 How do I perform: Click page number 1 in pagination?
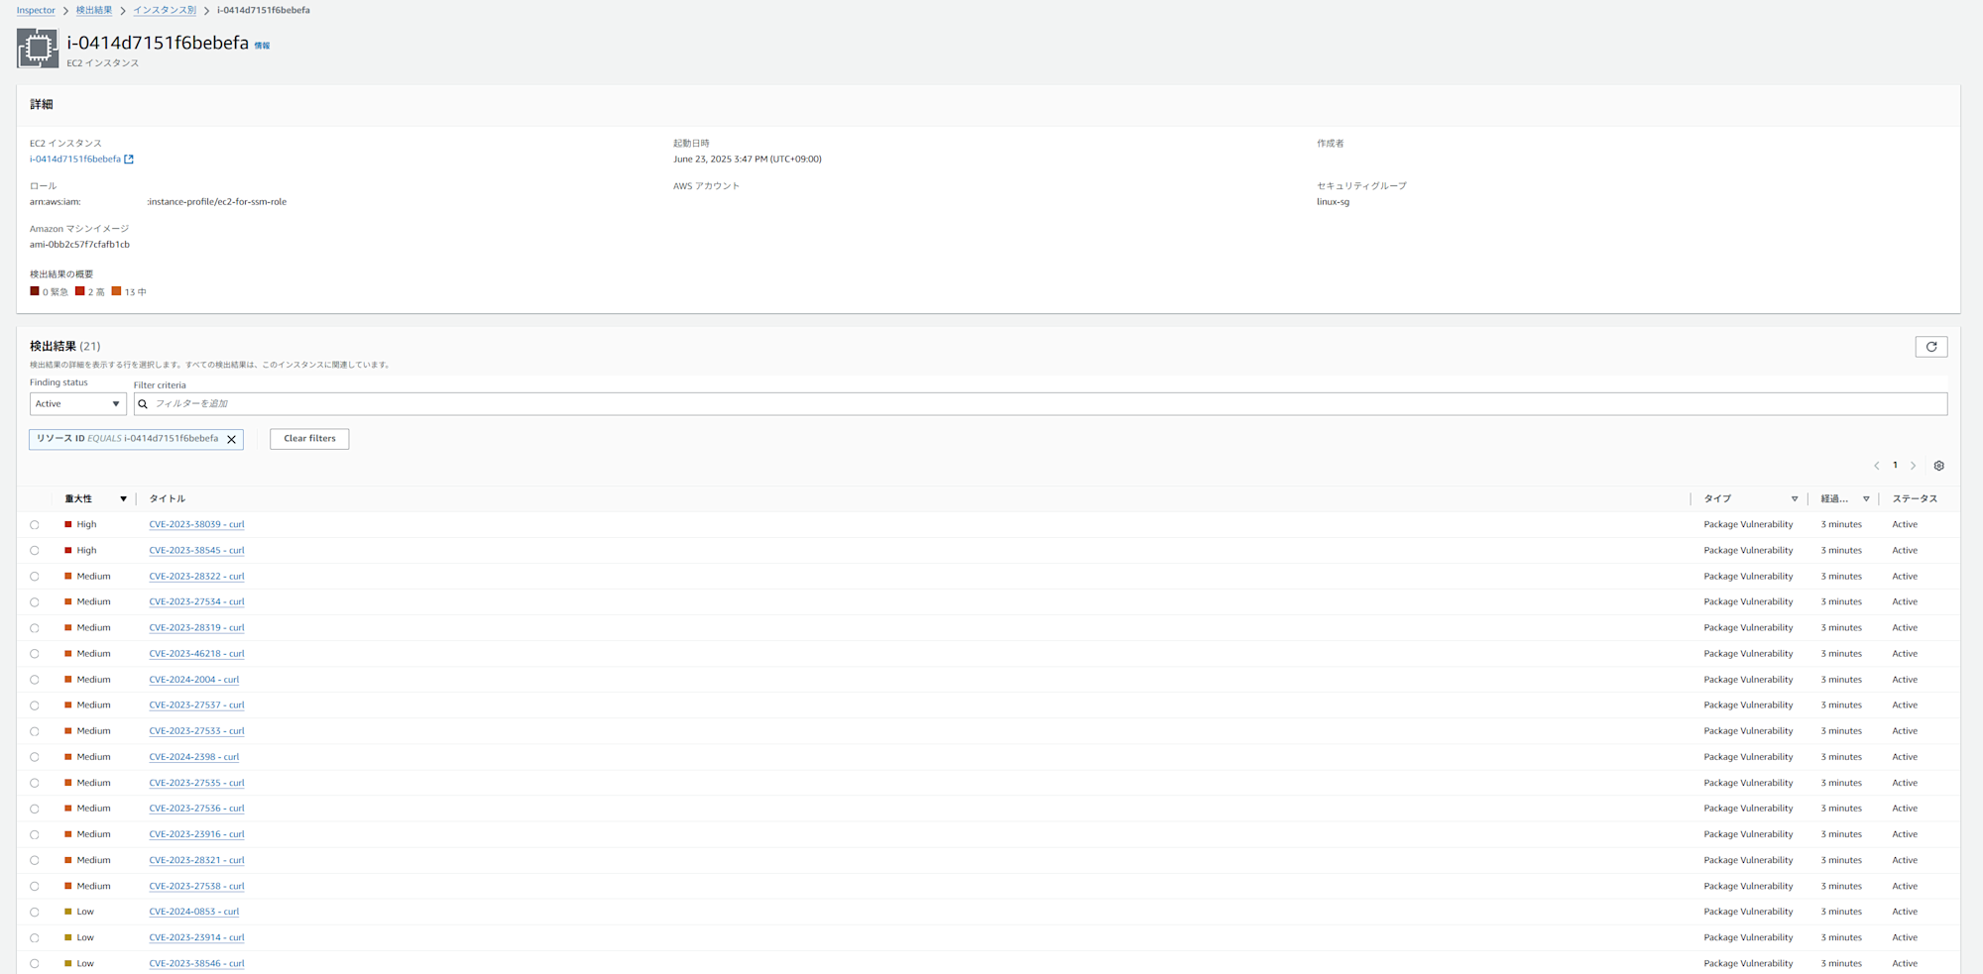click(1895, 466)
